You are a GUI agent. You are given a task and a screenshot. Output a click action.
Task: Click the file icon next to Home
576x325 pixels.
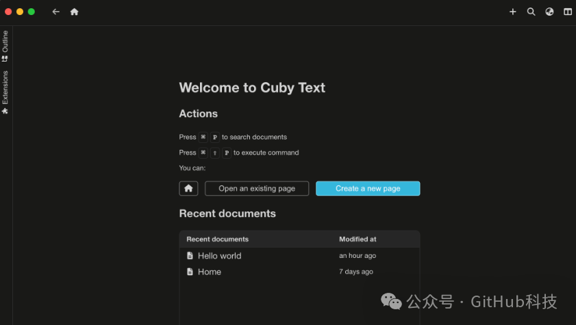click(x=190, y=272)
